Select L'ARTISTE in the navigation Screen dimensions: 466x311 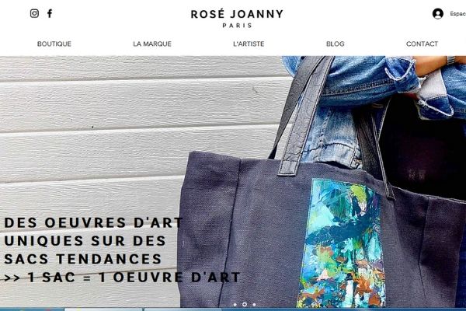249,44
